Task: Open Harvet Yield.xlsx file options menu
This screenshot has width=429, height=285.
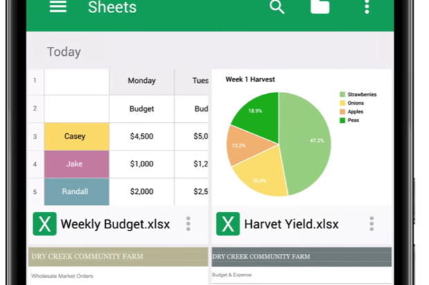Action: pos(372,224)
